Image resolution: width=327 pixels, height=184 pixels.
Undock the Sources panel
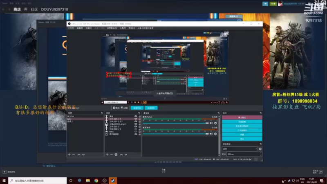(x=139, y=113)
